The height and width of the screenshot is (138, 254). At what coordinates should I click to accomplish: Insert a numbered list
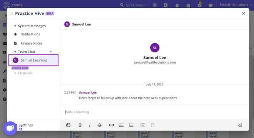(x=131, y=125)
